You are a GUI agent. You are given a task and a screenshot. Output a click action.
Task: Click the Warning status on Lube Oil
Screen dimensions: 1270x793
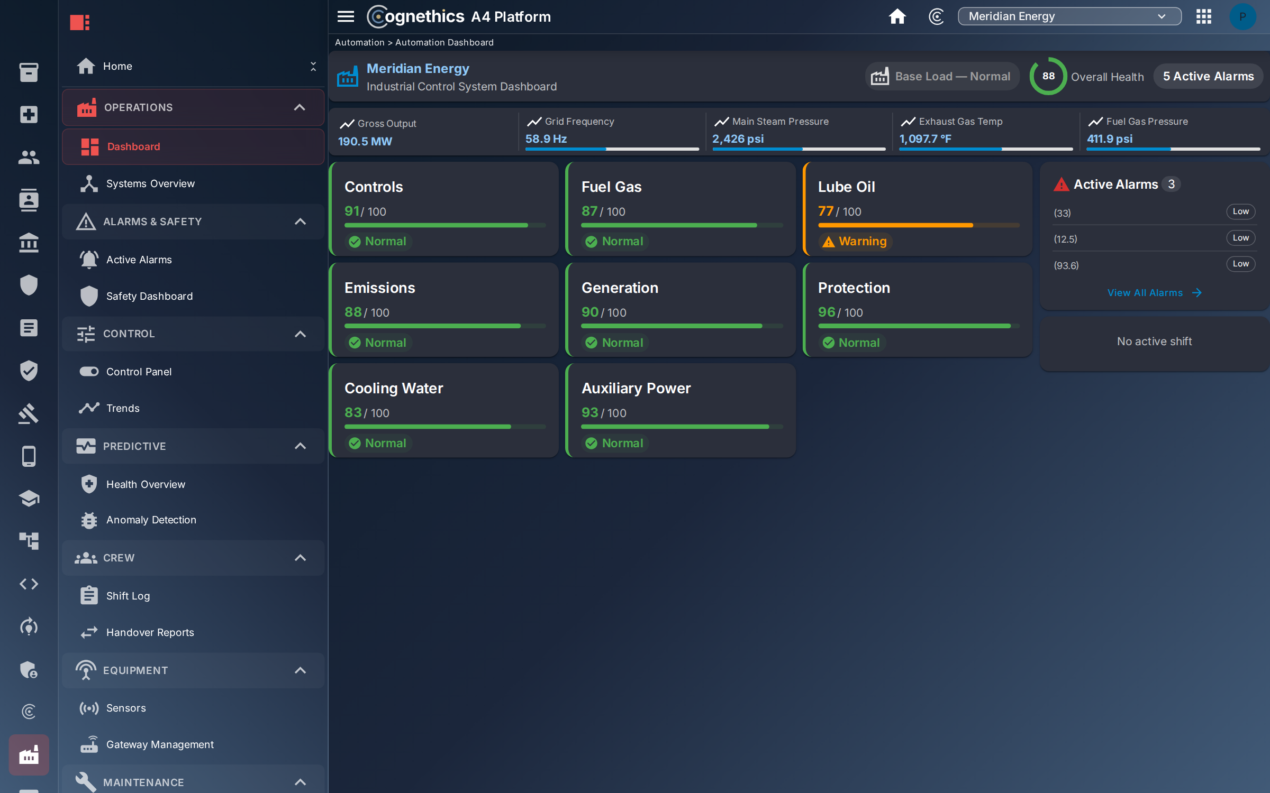pos(855,241)
